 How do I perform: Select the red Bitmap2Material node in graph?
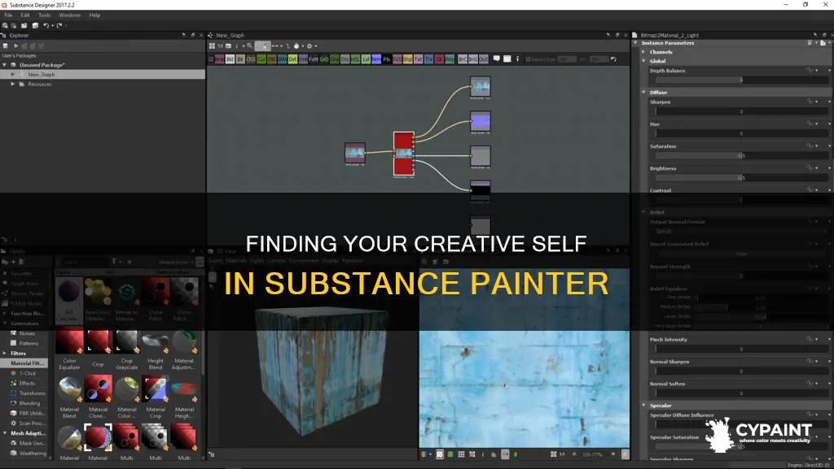coord(404,154)
